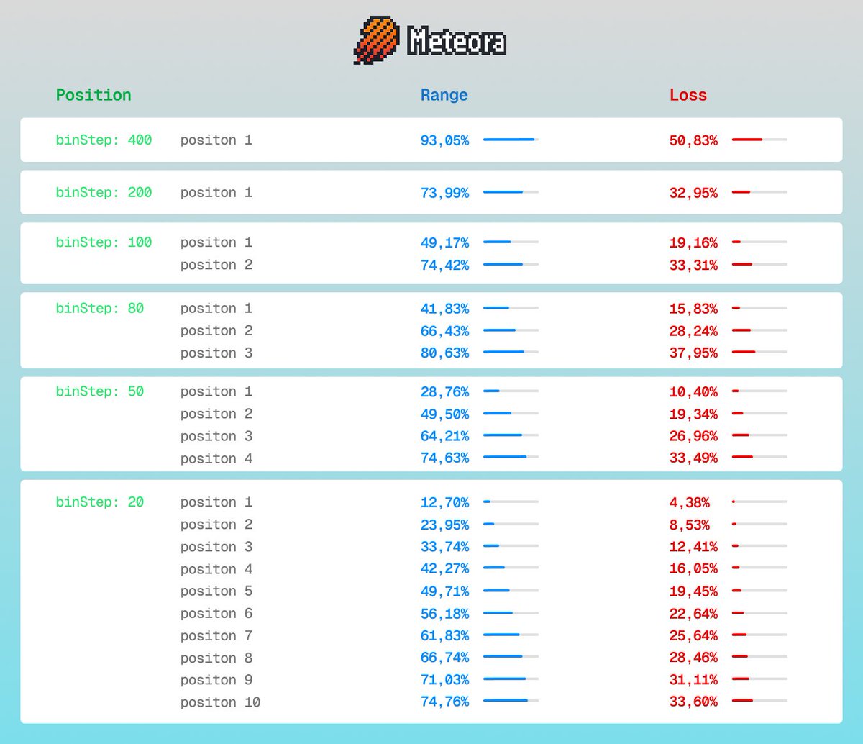Click the 74,42% range value

point(444,266)
